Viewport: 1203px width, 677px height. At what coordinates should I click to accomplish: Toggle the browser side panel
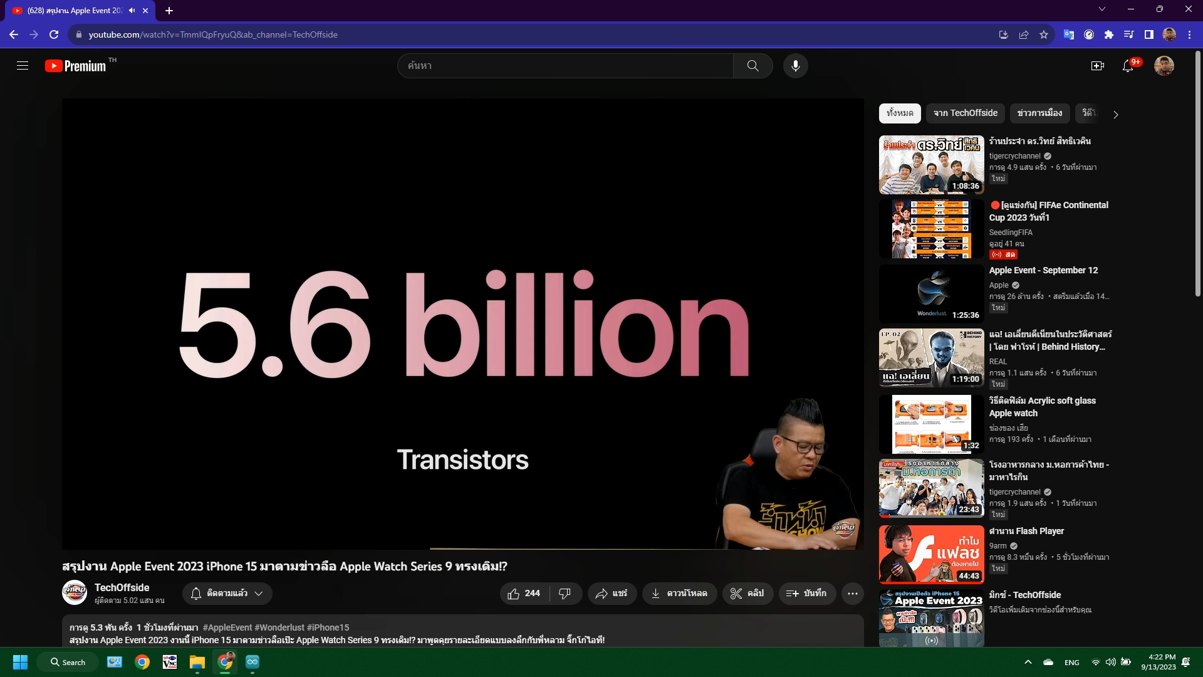[x=1149, y=34]
